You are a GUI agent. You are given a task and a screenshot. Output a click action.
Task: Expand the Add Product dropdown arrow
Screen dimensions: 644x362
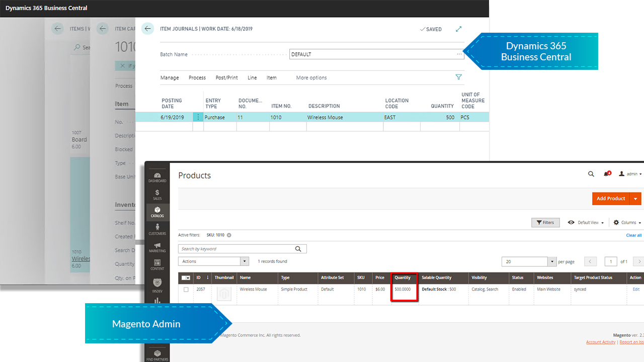[x=635, y=199]
